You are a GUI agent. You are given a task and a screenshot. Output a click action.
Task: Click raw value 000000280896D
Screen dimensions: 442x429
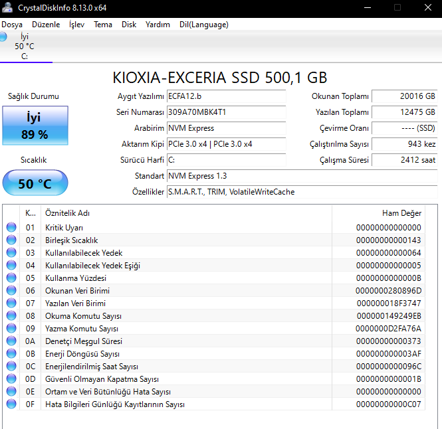coord(388,290)
